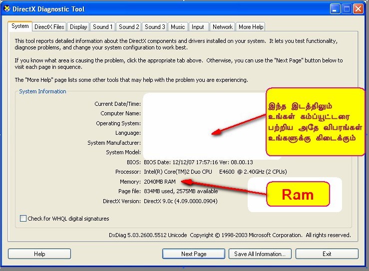
Task: Go to the Music tab
Action: pyautogui.click(x=178, y=27)
